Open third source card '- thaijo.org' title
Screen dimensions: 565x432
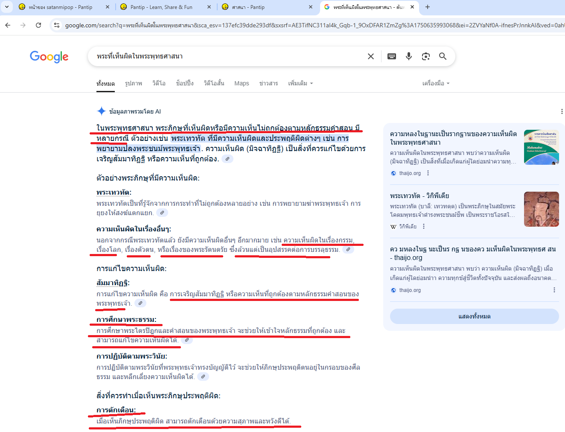(473, 253)
